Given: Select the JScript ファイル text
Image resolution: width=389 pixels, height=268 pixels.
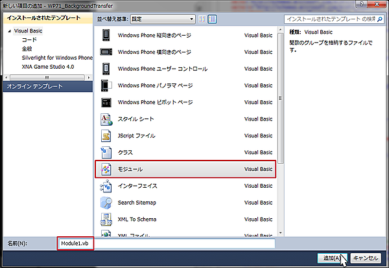Looking at the screenshot, I should click(x=136, y=136).
